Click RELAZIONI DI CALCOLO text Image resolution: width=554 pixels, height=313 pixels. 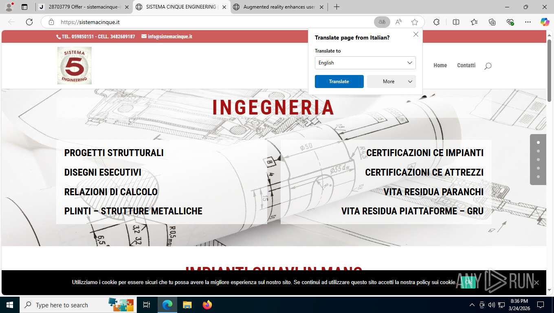111,192
